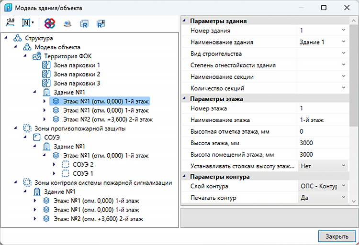The height and width of the screenshot is (245, 359).
Task: Click the Revit import R icon
Action: (x=84, y=23)
